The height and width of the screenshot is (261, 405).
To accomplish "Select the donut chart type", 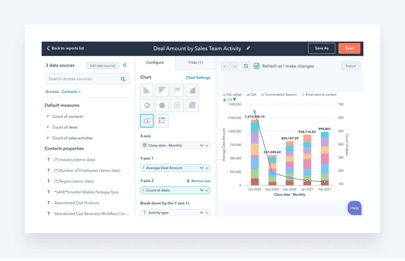I will (147, 106).
